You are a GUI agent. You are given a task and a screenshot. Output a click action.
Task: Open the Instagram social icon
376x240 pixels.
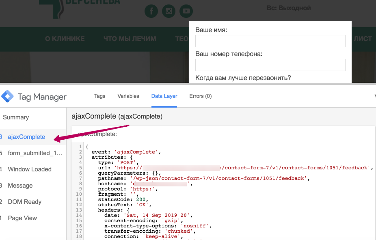[x=169, y=11]
